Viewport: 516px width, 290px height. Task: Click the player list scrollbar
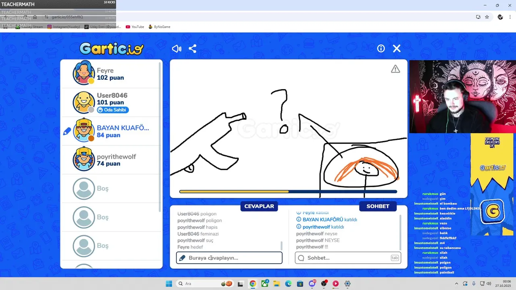pos(160,137)
